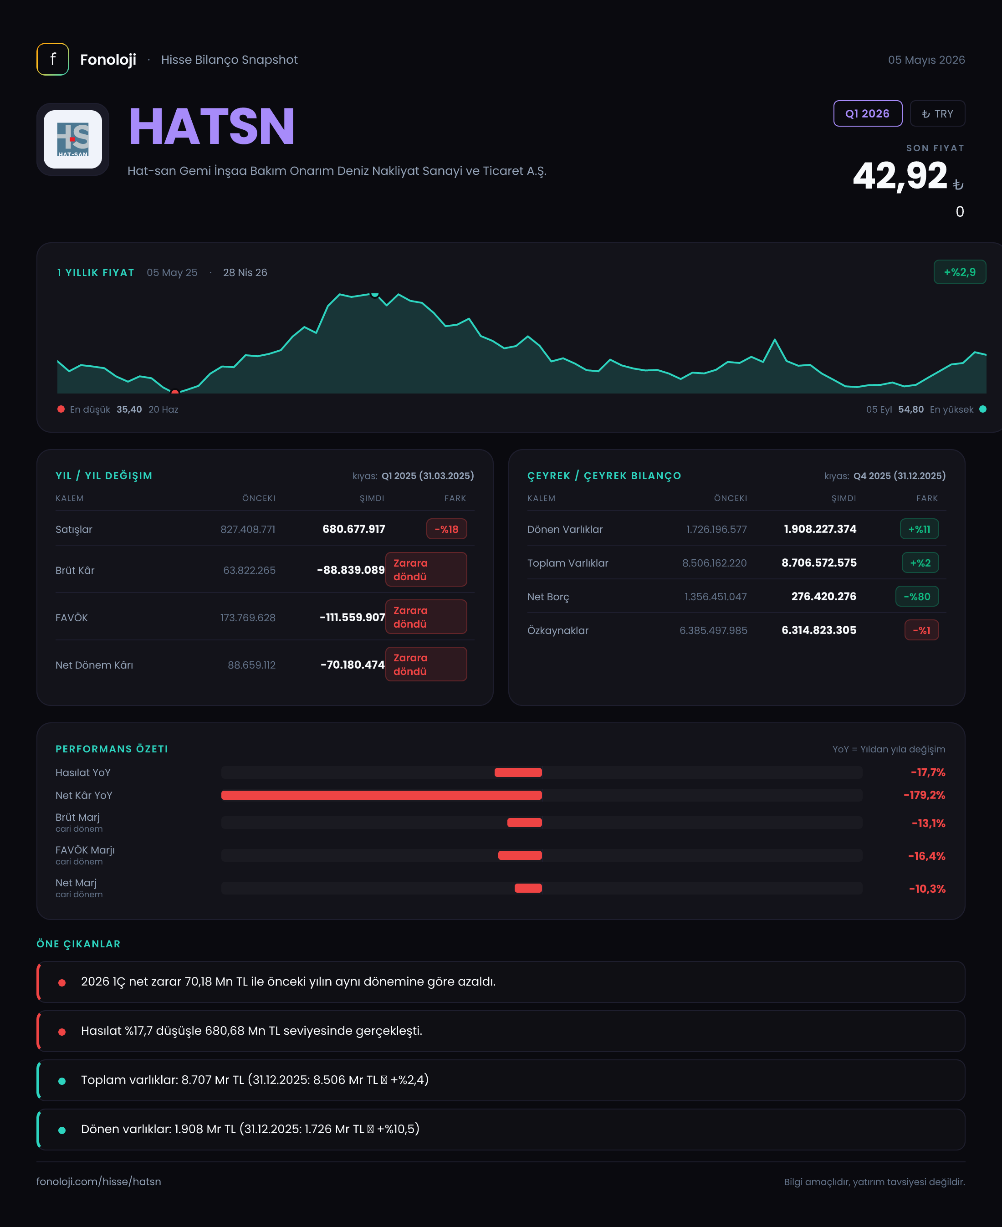Click the Dönen varlıklar 1.908 Mr TL highlight
Screen dimensions: 1002x1227
click(501, 1129)
